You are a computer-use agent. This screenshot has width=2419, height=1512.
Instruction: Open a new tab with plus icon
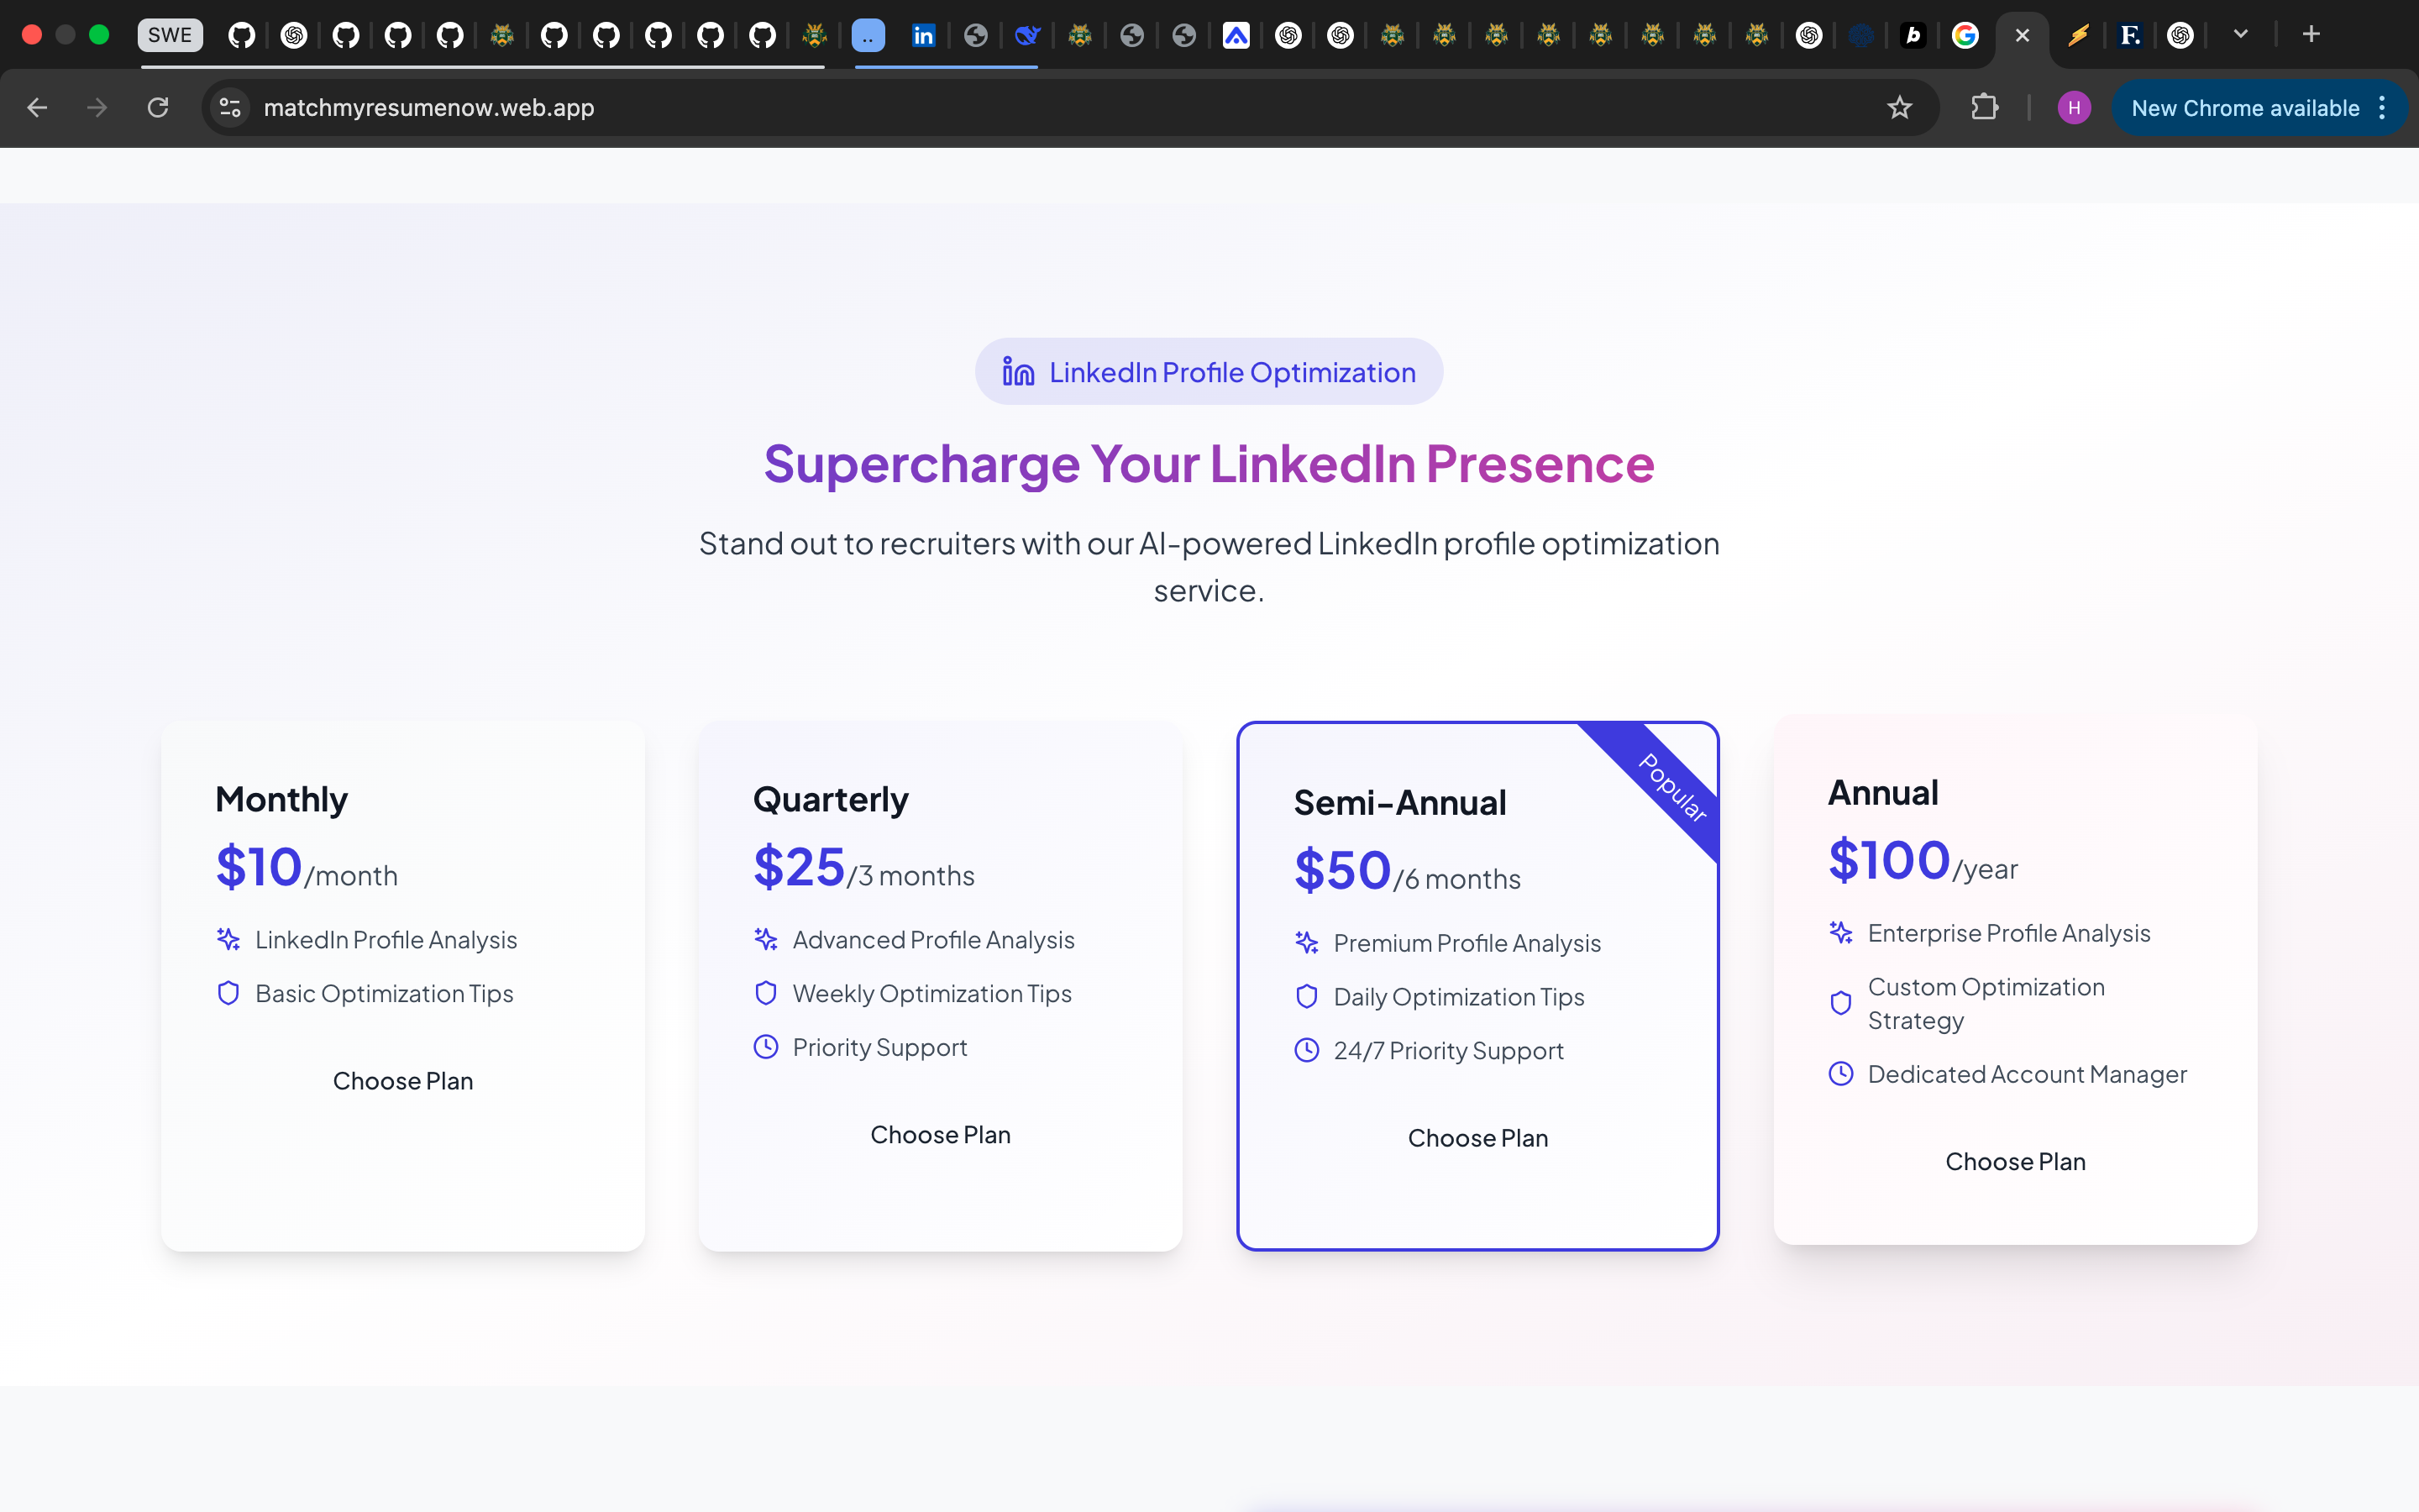coord(2311,34)
